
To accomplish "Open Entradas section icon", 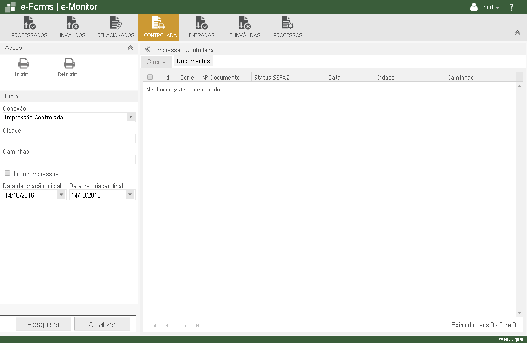I will point(201,23).
